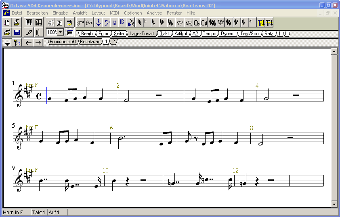Open the piano keyboard input icon
The width and height of the screenshot is (340, 217).
click(29, 23)
